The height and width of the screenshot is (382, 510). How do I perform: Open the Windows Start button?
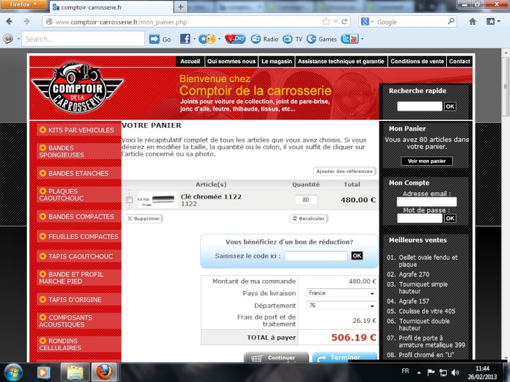[13, 372]
